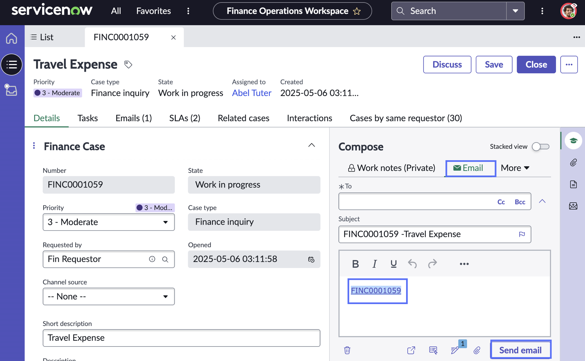Discard the email draft with trash icon
585x361 pixels.
coord(347,350)
